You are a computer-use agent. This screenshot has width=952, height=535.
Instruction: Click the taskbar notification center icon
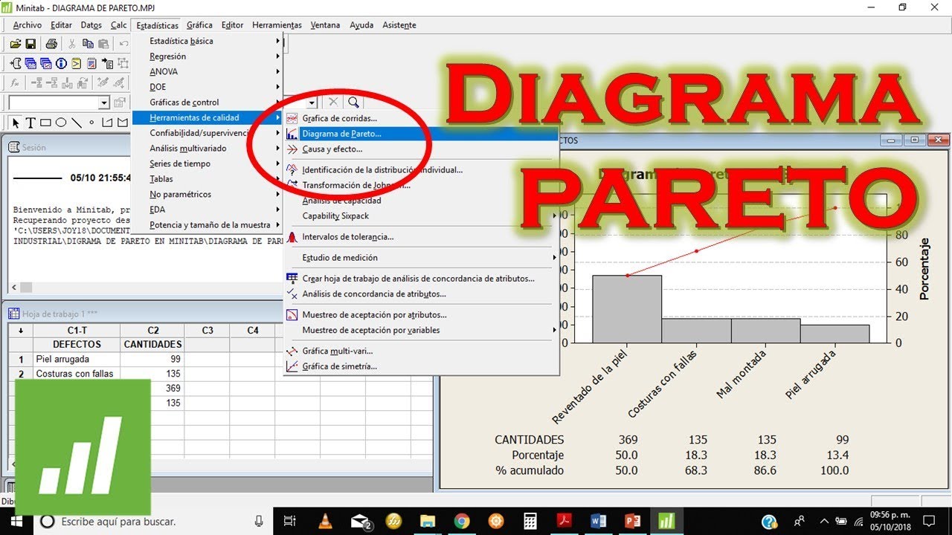tap(929, 522)
